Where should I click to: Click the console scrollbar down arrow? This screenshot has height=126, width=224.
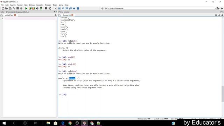[x=223, y=116]
